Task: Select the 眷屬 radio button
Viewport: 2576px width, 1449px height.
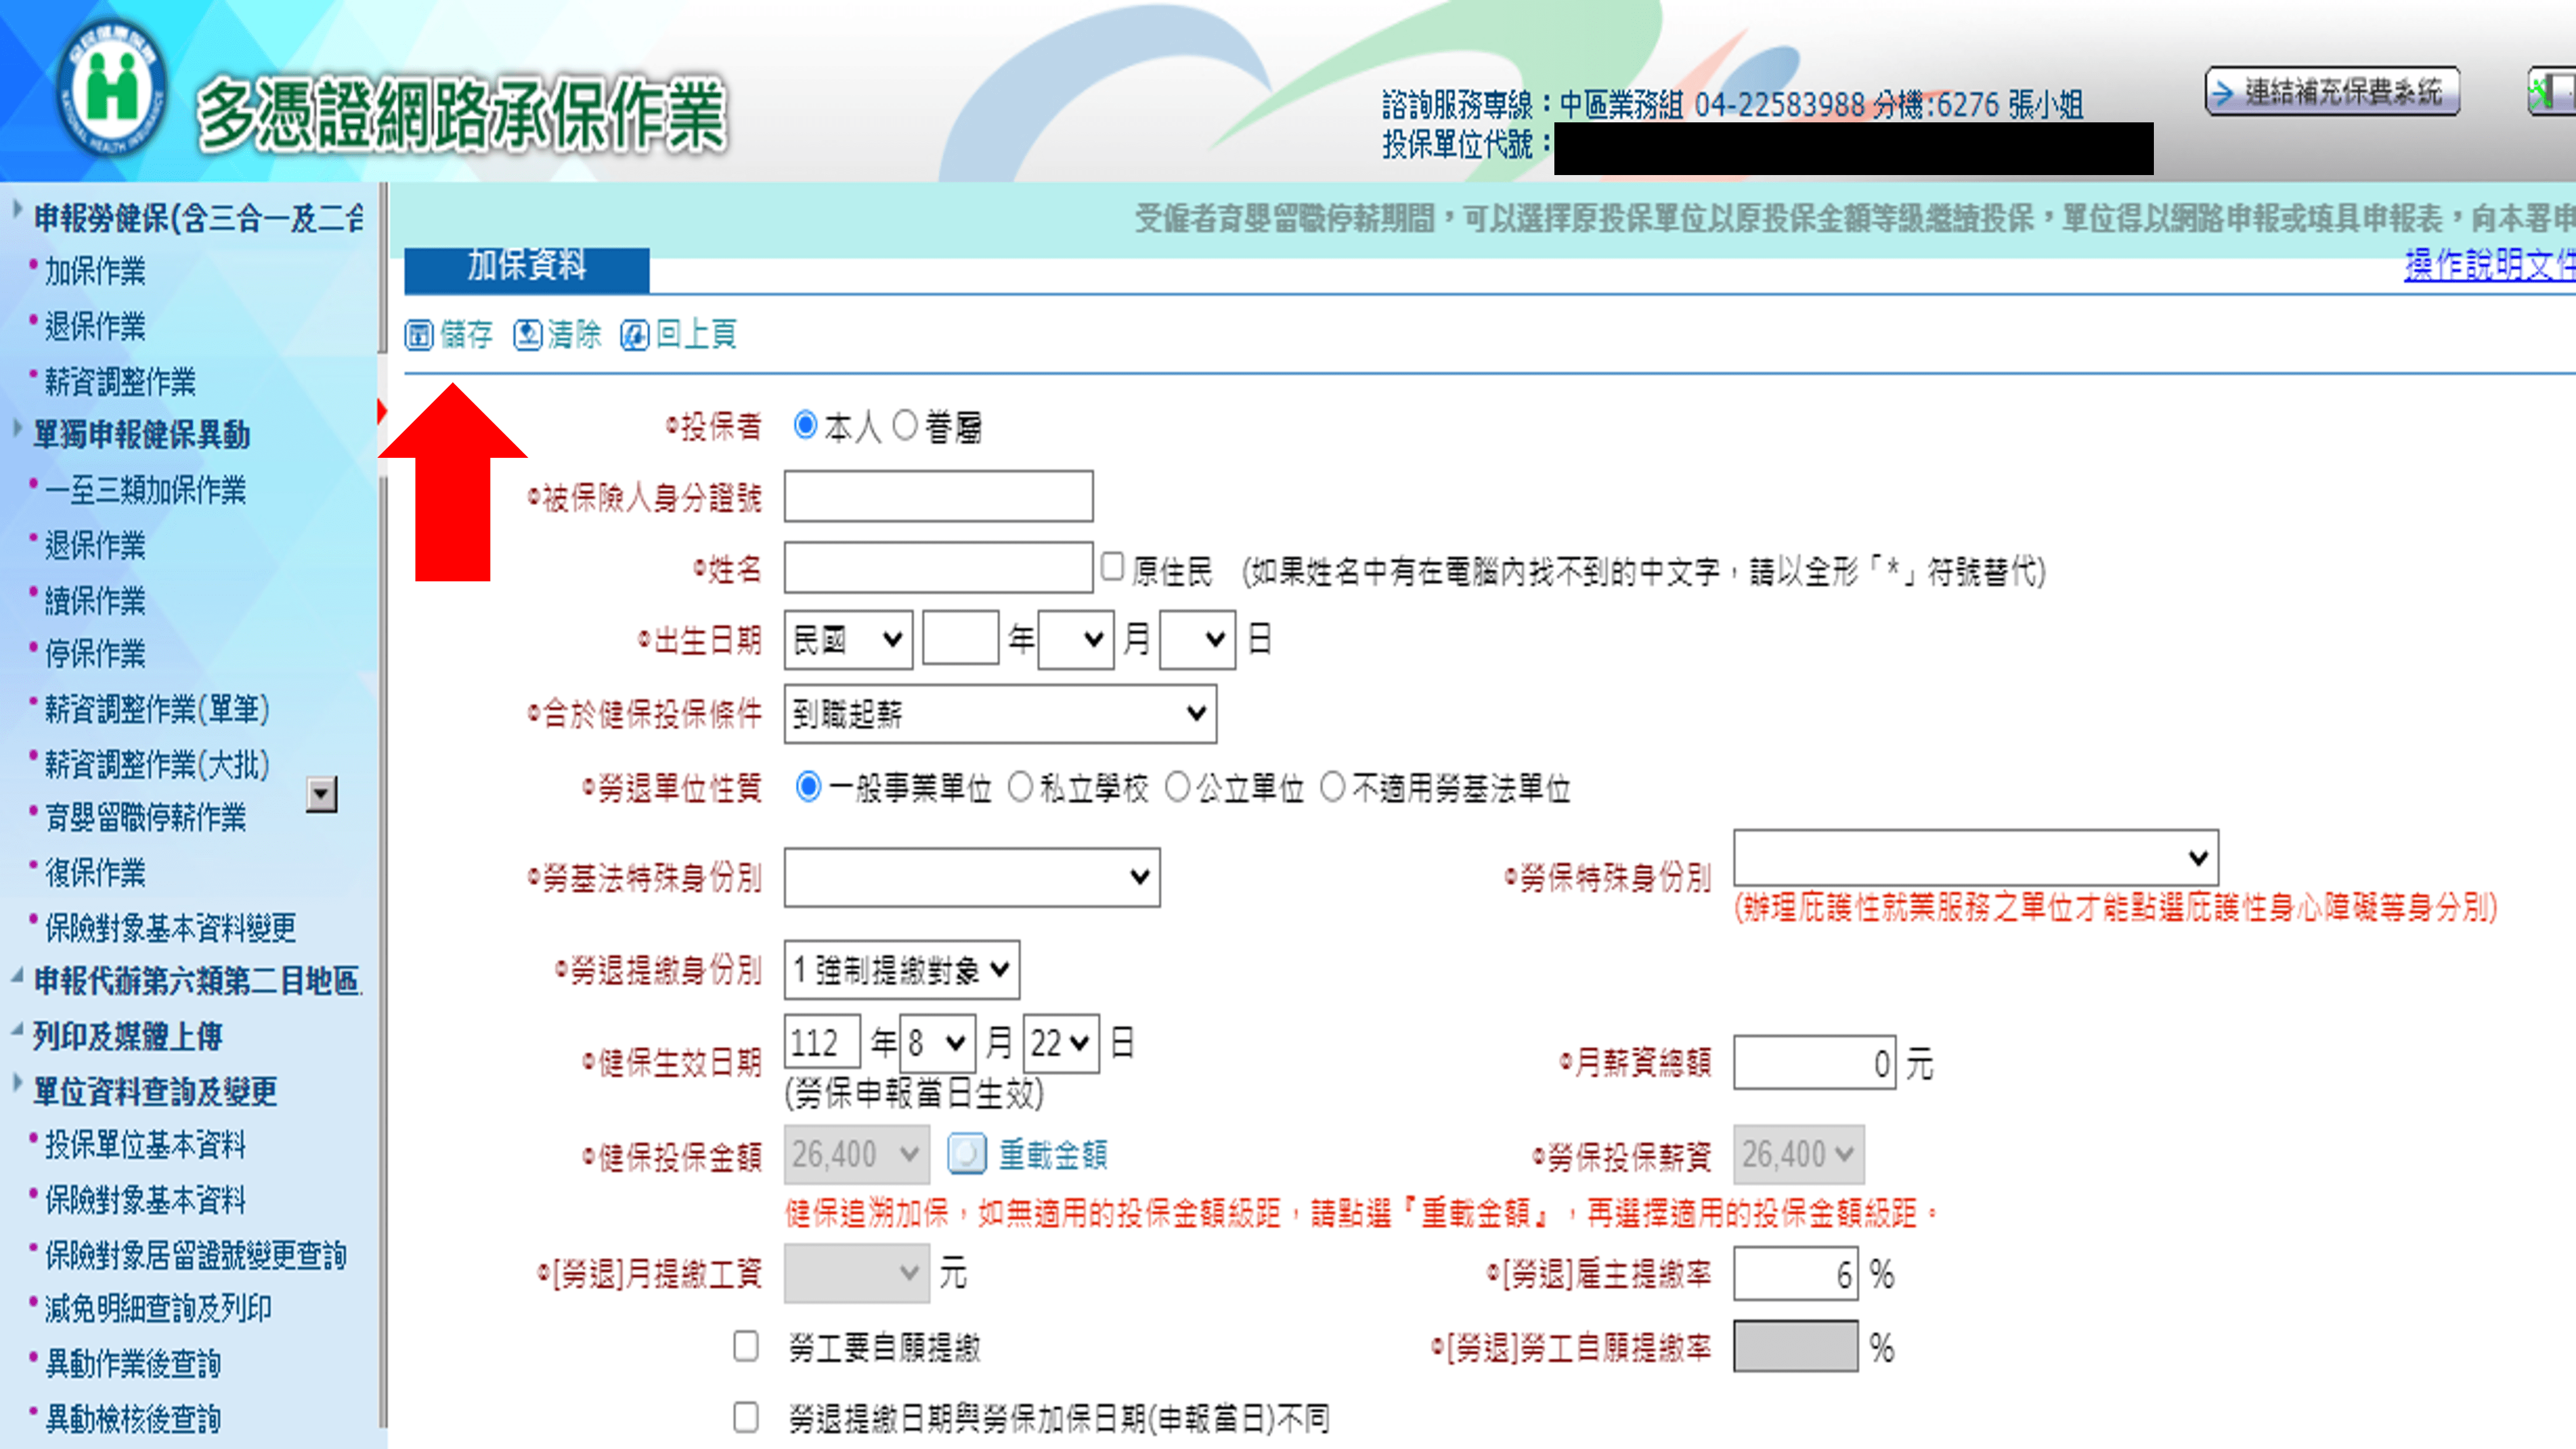Action: 905,426
